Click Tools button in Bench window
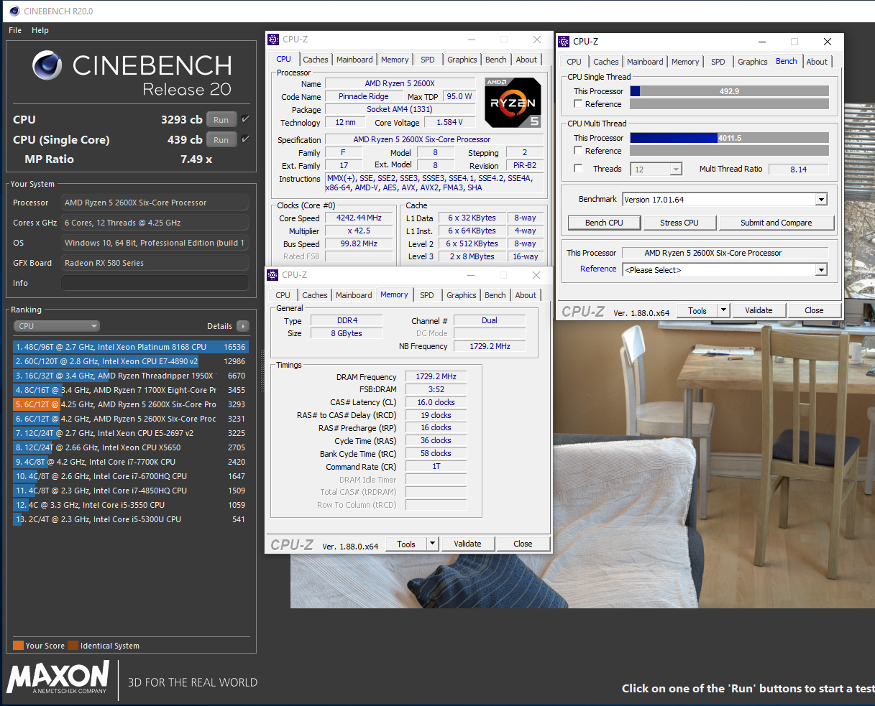The height and width of the screenshot is (706, 875). (x=697, y=311)
